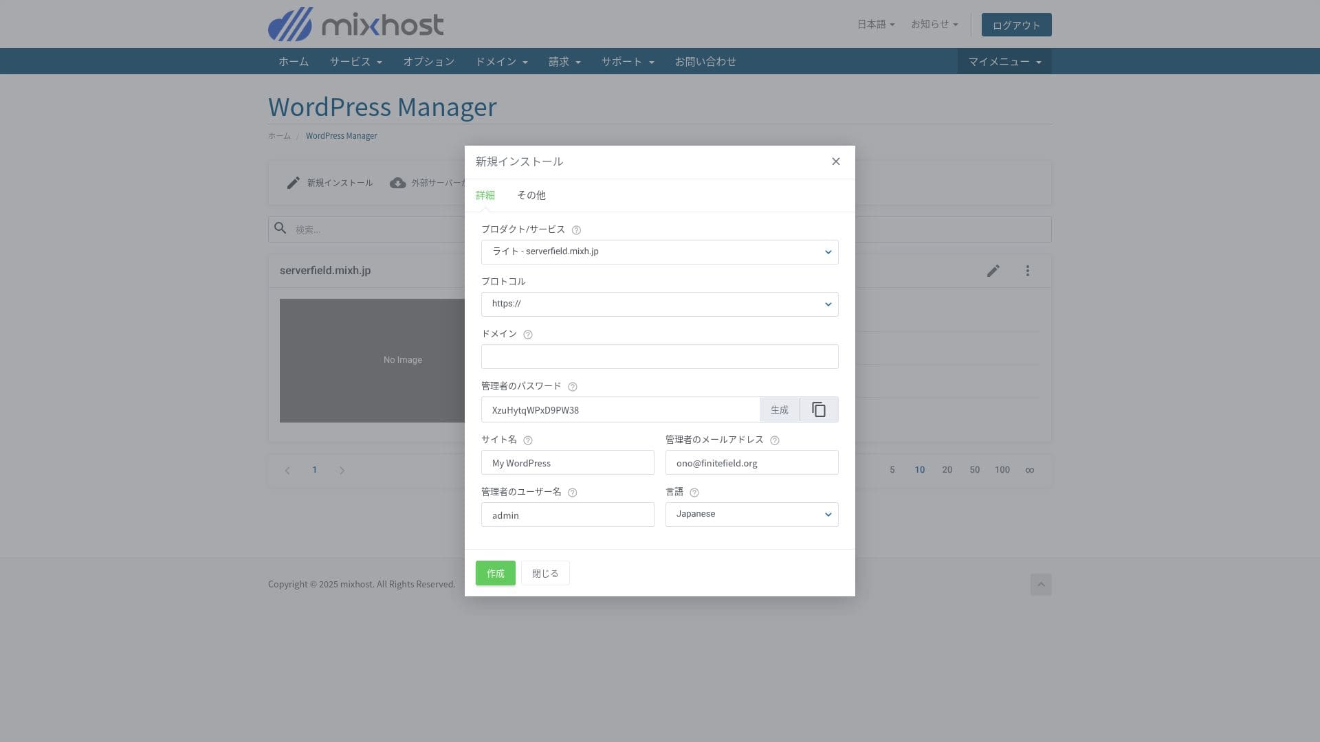The image size is (1320, 742).
Task: Click help icon beside 管理者のユーザー名 label
Action: tap(572, 493)
